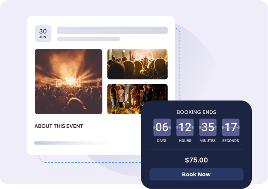This screenshot has width=268, height=189.
Task: Click the $75.00 price text
Action: coord(196,160)
